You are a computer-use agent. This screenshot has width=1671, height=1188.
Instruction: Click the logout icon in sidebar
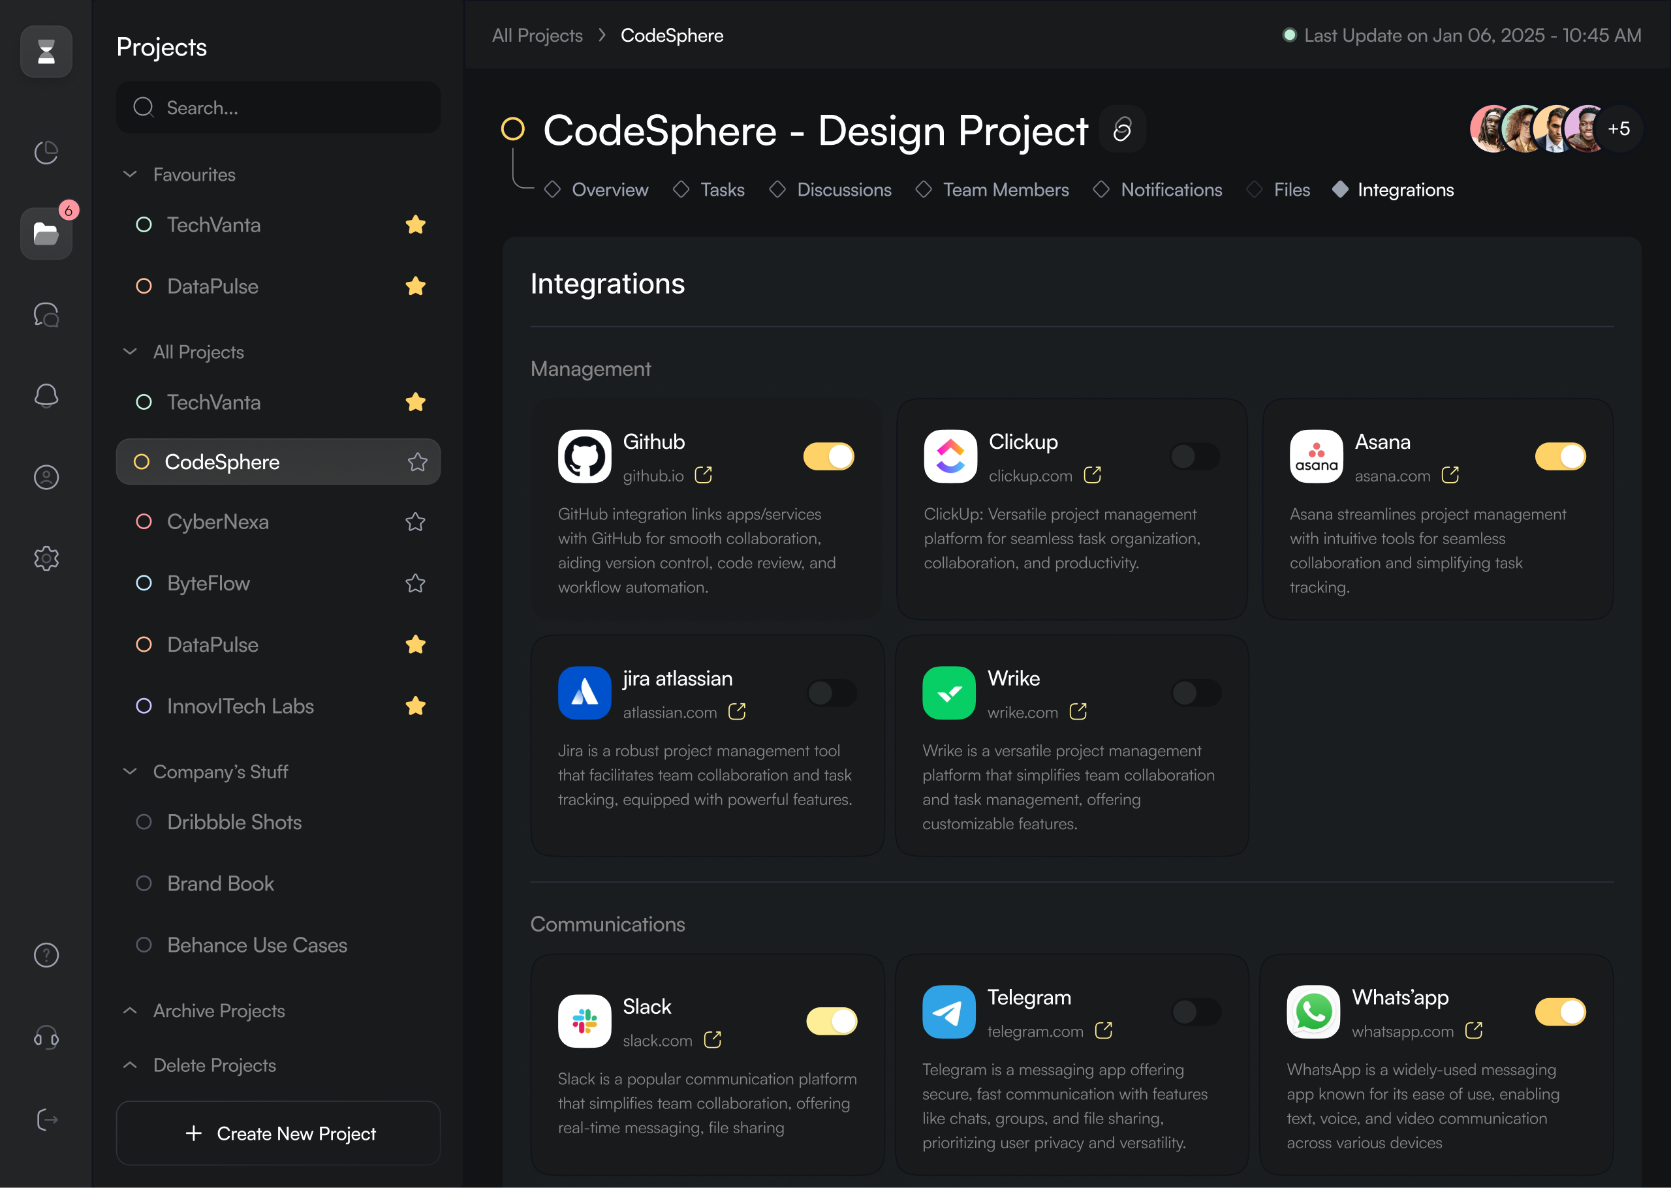point(46,1119)
